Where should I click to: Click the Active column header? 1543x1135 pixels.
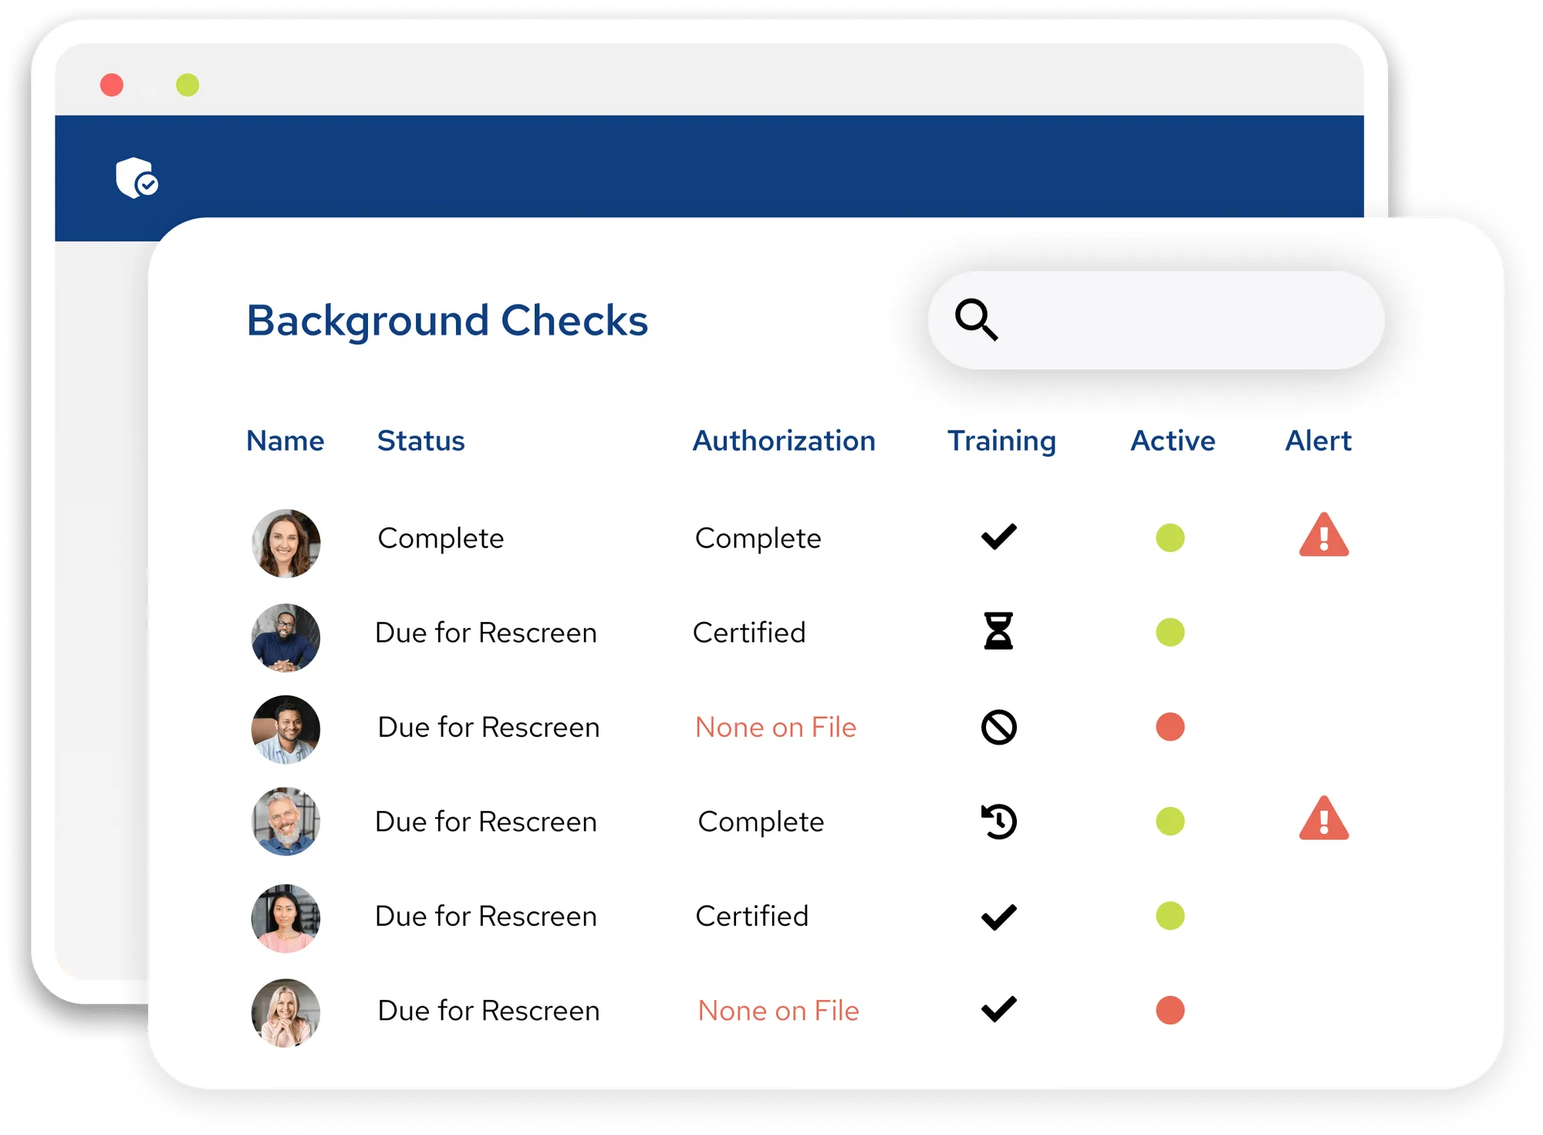click(x=1173, y=441)
